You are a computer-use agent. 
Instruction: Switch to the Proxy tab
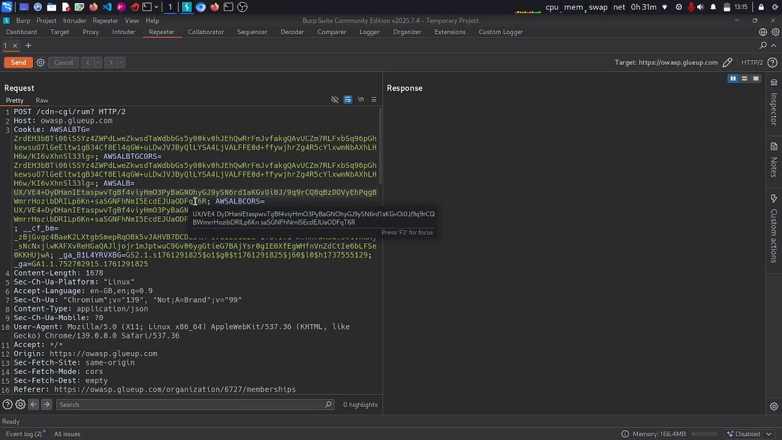tap(91, 32)
